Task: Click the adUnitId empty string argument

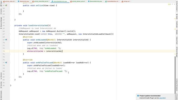Action: [x=64, y=34]
